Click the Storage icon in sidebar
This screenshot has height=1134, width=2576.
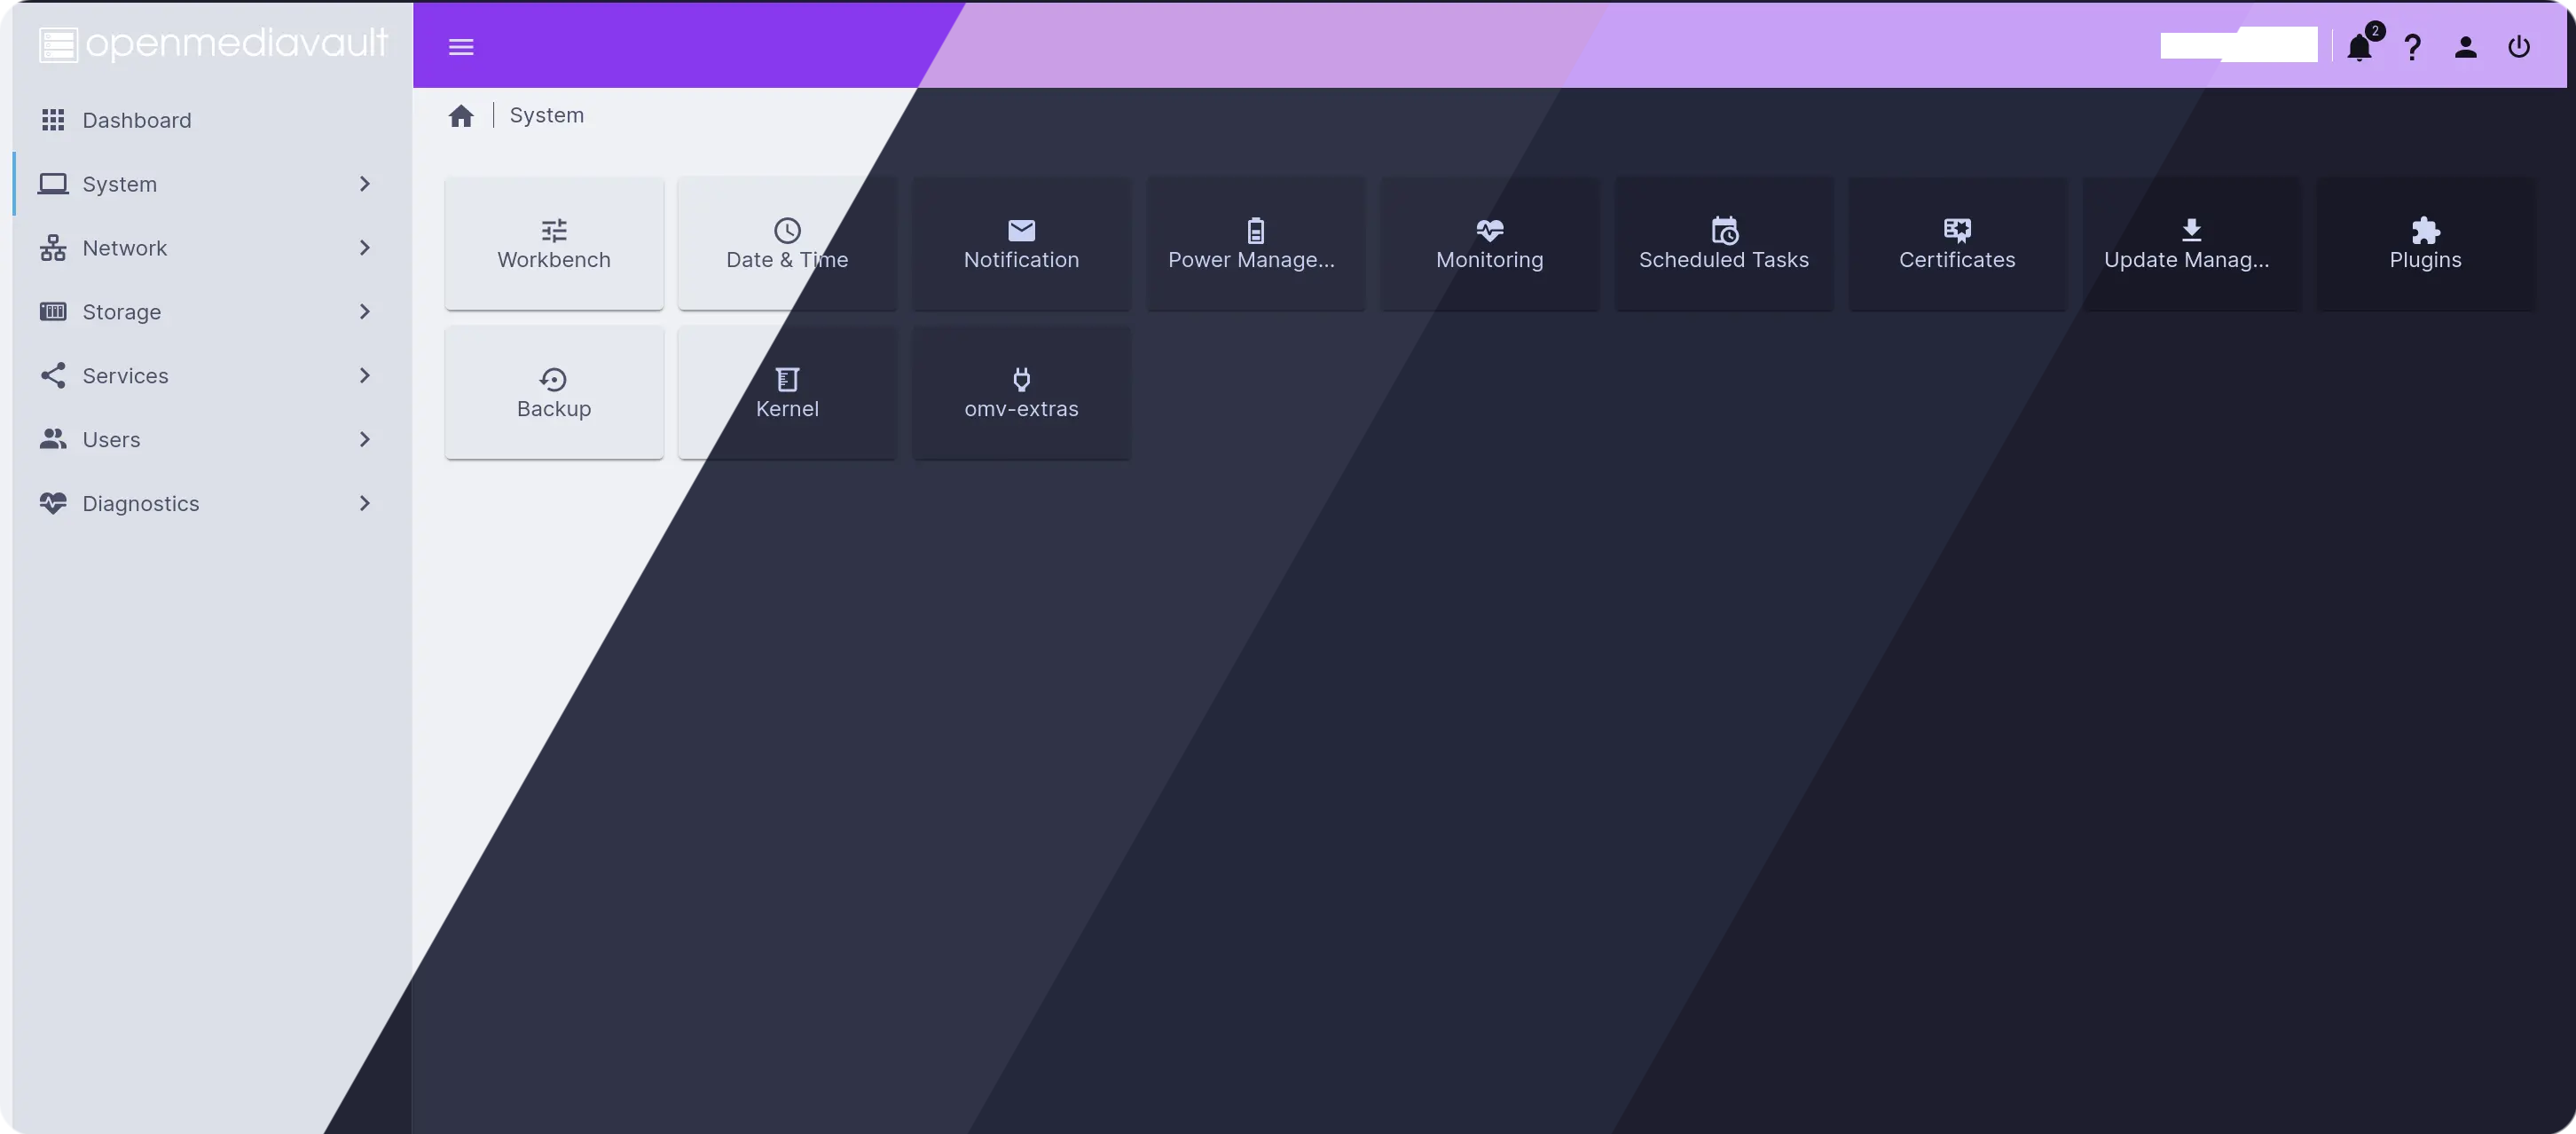coord(53,312)
